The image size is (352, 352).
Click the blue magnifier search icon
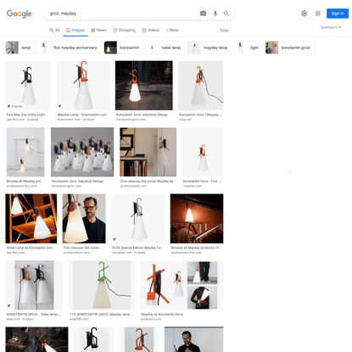tap(226, 14)
